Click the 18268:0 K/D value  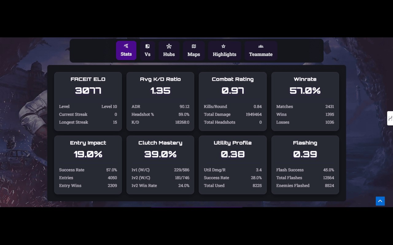point(182,122)
